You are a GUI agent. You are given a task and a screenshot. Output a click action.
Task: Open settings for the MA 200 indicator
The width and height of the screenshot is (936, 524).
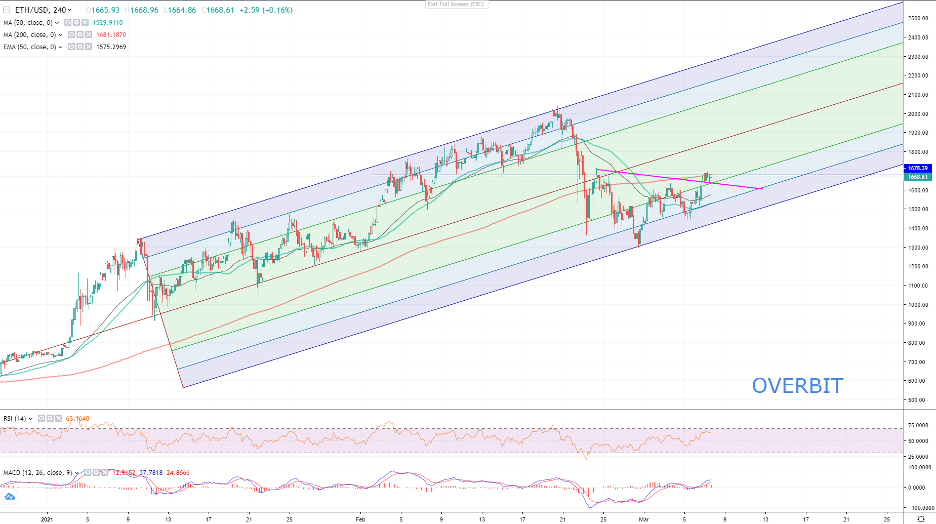(80, 34)
